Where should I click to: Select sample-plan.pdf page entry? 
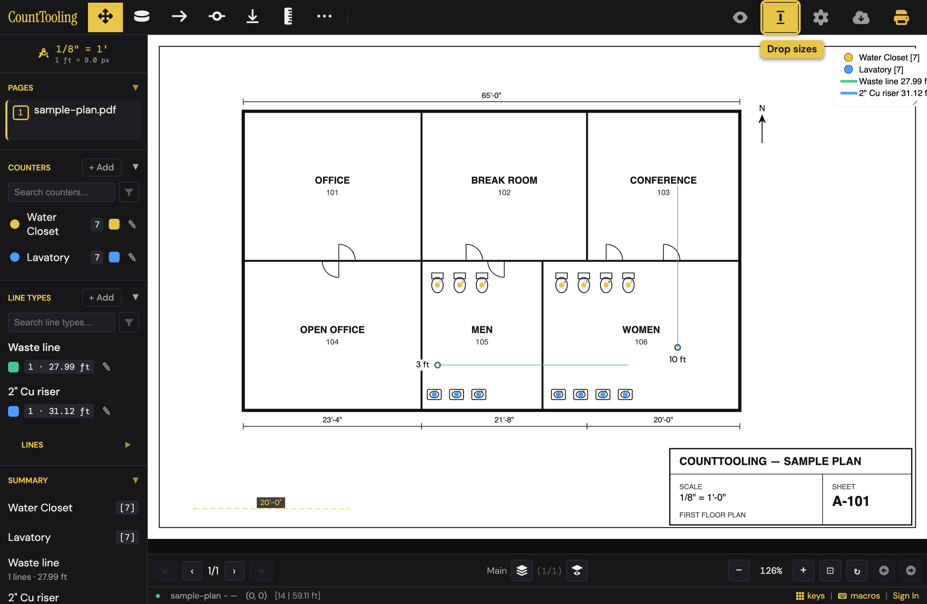74,119
